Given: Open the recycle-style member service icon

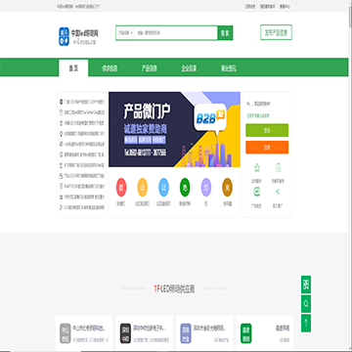Looking at the screenshot, I should point(257,168).
